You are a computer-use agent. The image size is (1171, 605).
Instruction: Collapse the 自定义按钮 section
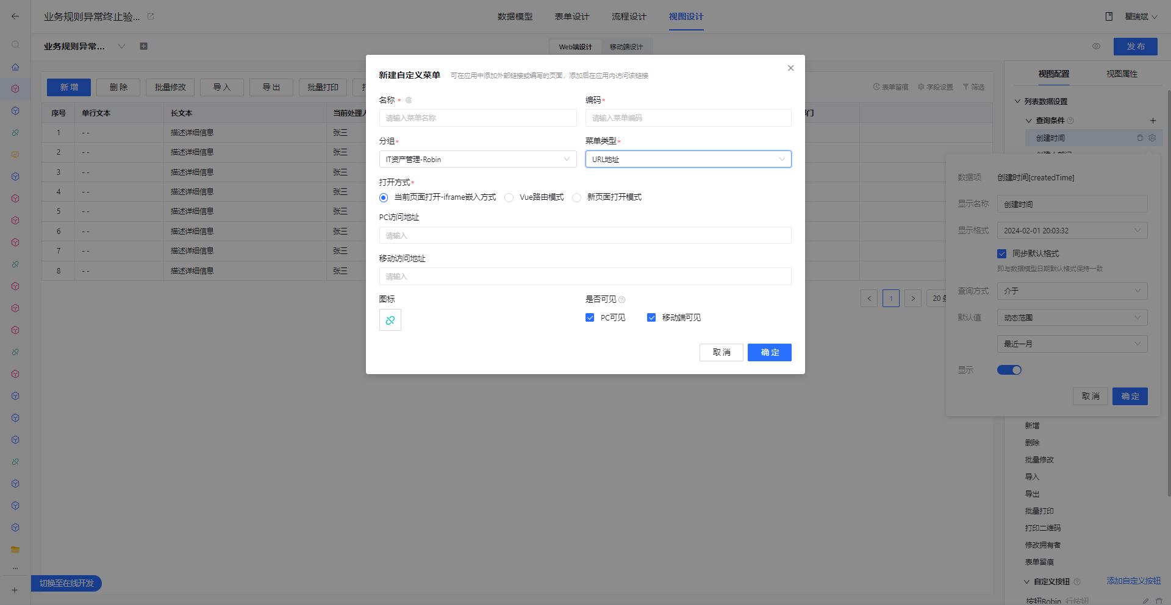coord(1026,582)
